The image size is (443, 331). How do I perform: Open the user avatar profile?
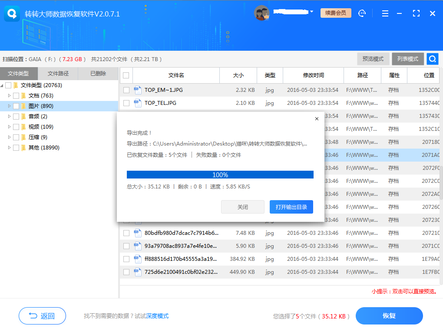(x=261, y=13)
